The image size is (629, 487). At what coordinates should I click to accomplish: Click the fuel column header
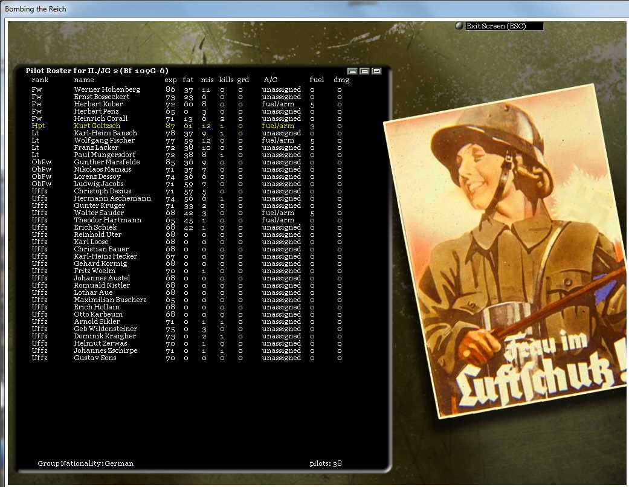pyautogui.click(x=317, y=80)
